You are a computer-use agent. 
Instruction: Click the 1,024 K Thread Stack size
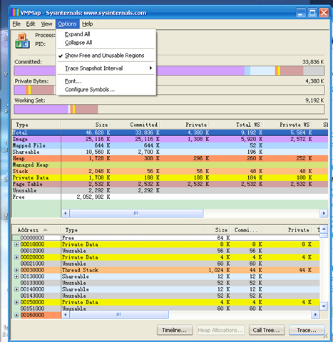pos(219,270)
